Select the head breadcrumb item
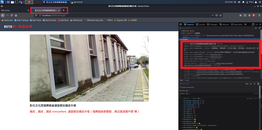Viewport: 262px width, 130px height. click(187, 80)
